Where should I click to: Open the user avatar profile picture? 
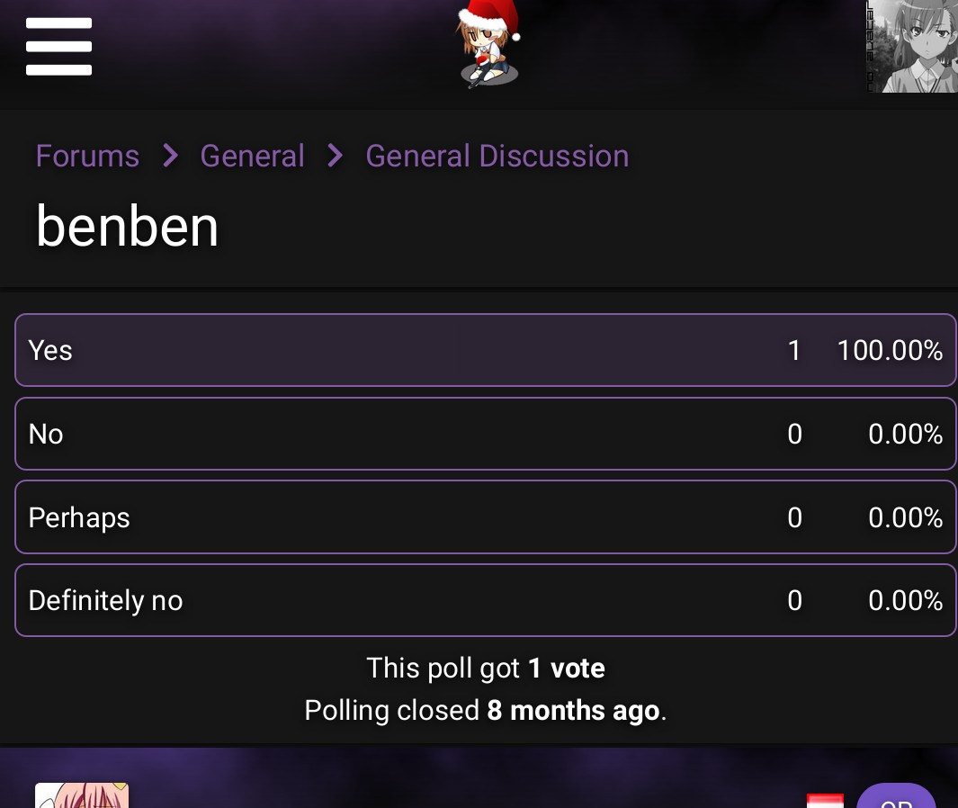pos(912,47)
